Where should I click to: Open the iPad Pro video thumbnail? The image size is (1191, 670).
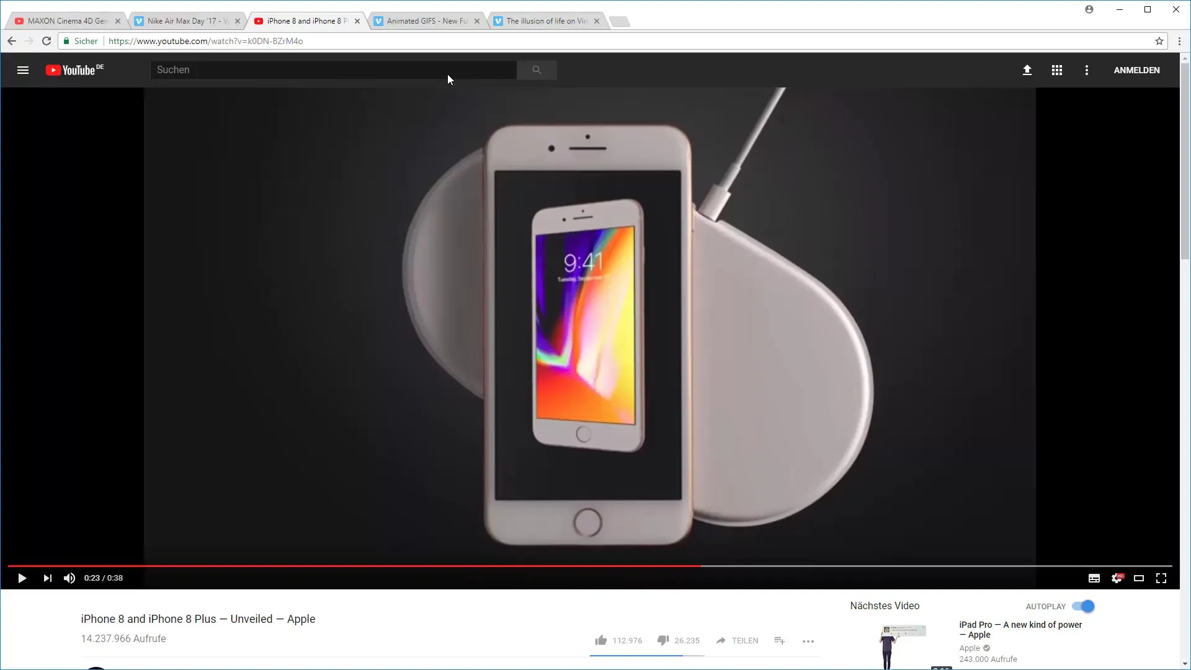[901, 646]
